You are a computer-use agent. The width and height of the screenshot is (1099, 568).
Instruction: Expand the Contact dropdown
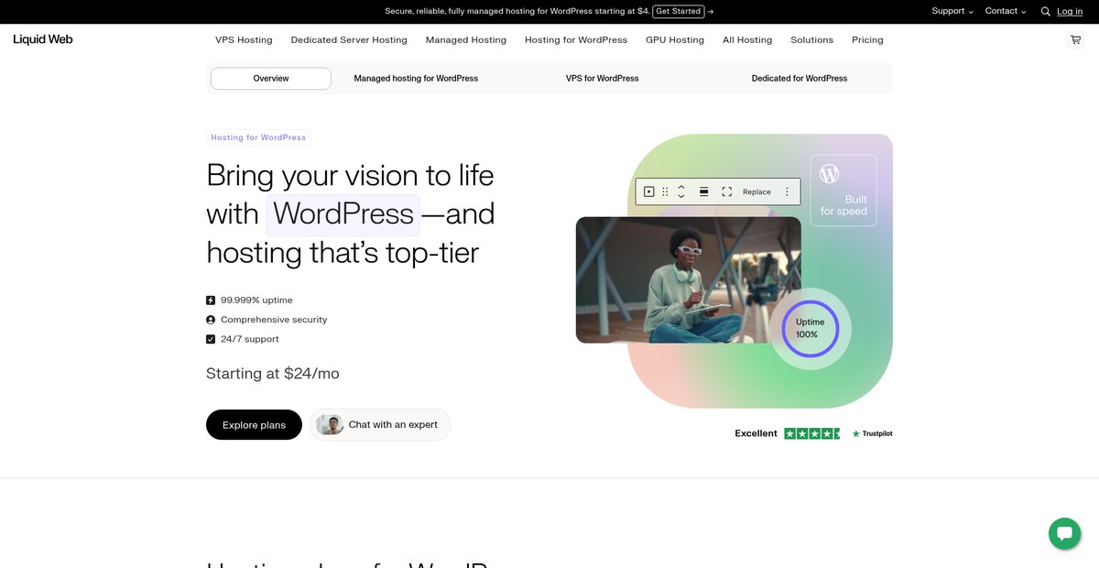pyautogui.click(x=1006, y=11)
